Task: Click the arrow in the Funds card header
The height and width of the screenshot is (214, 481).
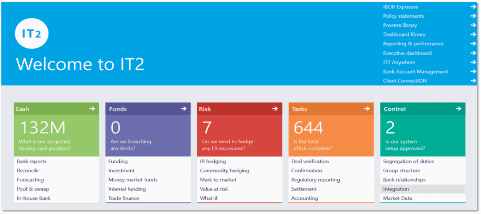Action: [184, 109]
